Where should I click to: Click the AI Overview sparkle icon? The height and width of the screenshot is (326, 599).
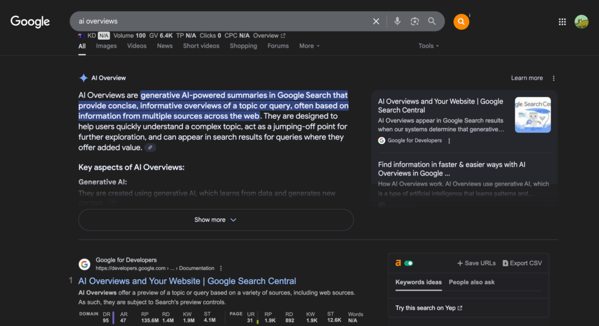[x=83, y=78]
